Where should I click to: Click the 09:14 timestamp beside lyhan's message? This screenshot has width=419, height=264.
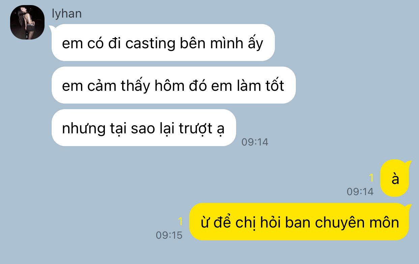click(255, 142)
